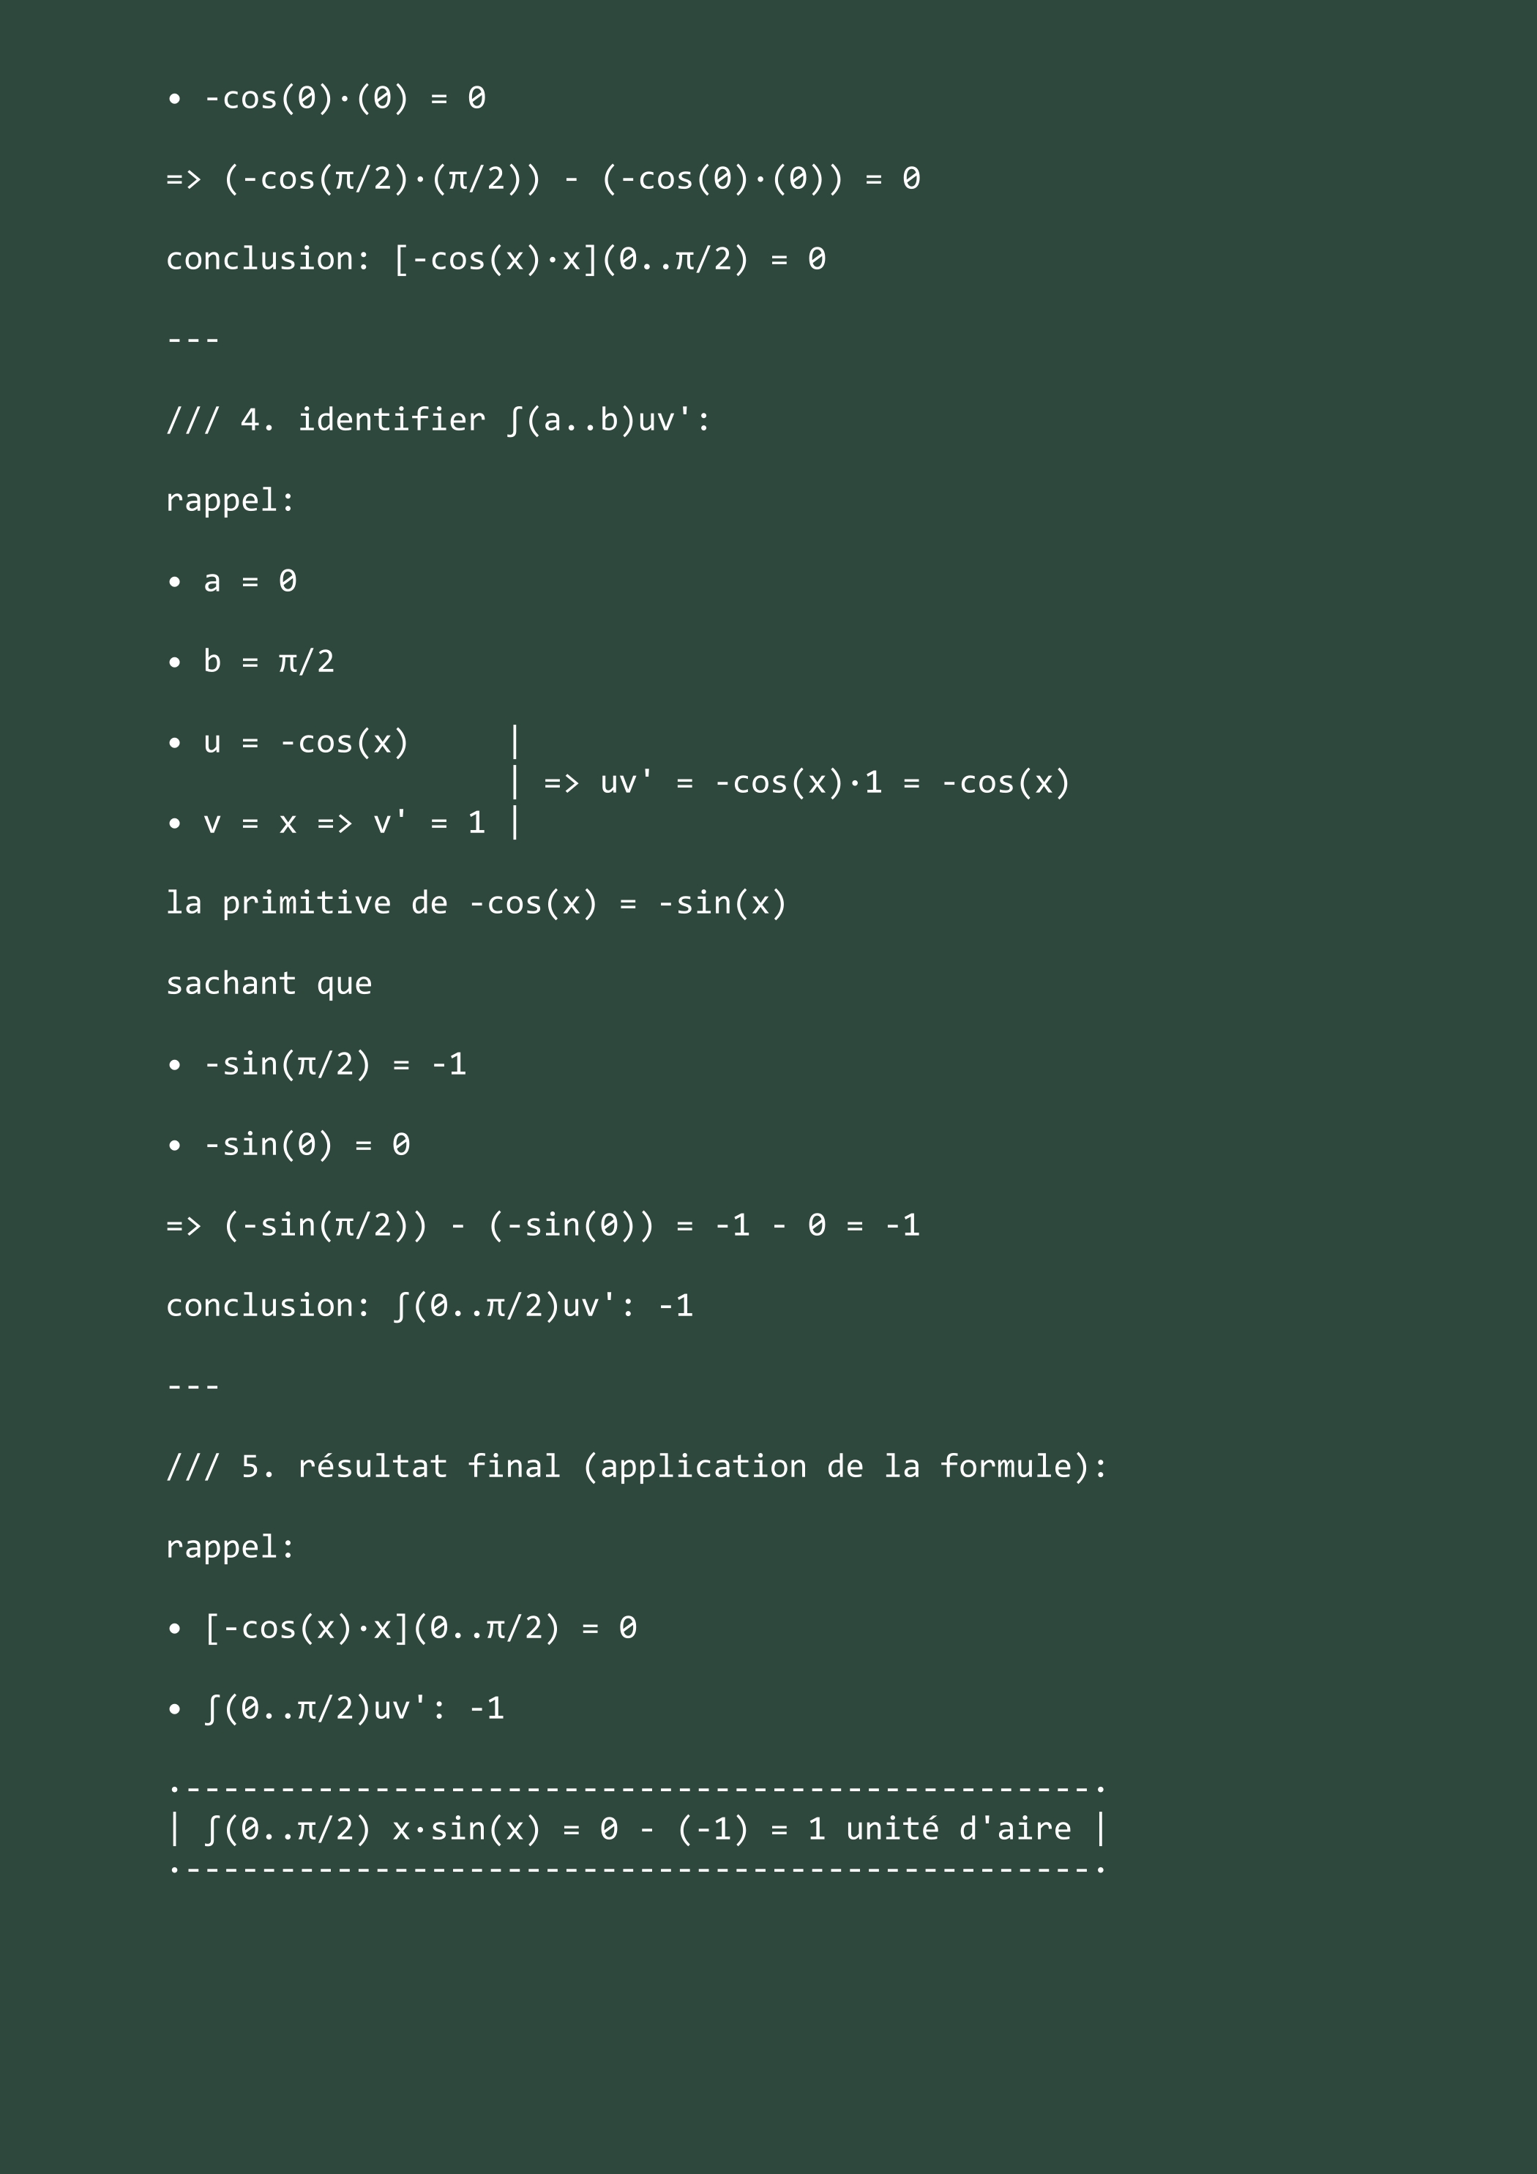Select the line 'b = π/2'
1537x2174 pixels.
click(251, 661)
